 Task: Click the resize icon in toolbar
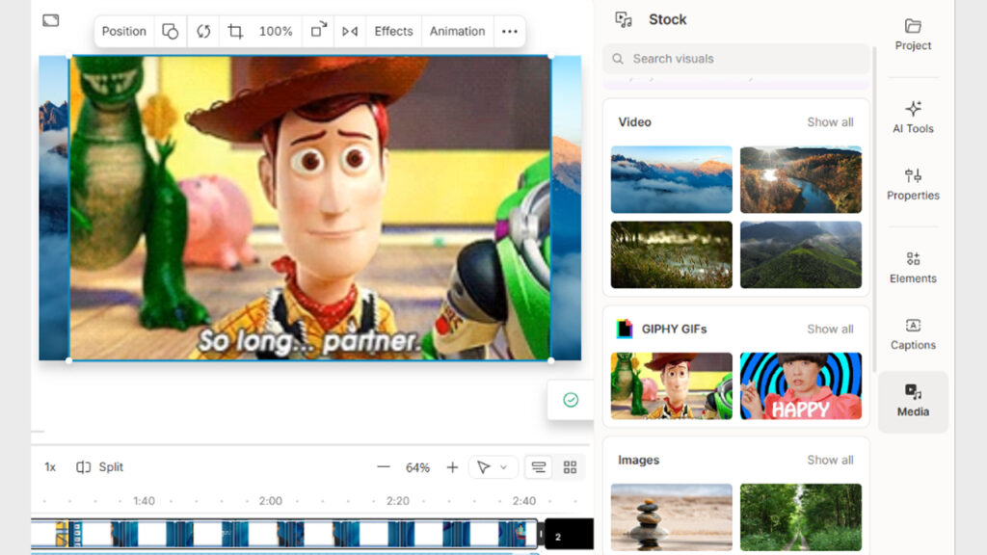(x=317, y=32)
